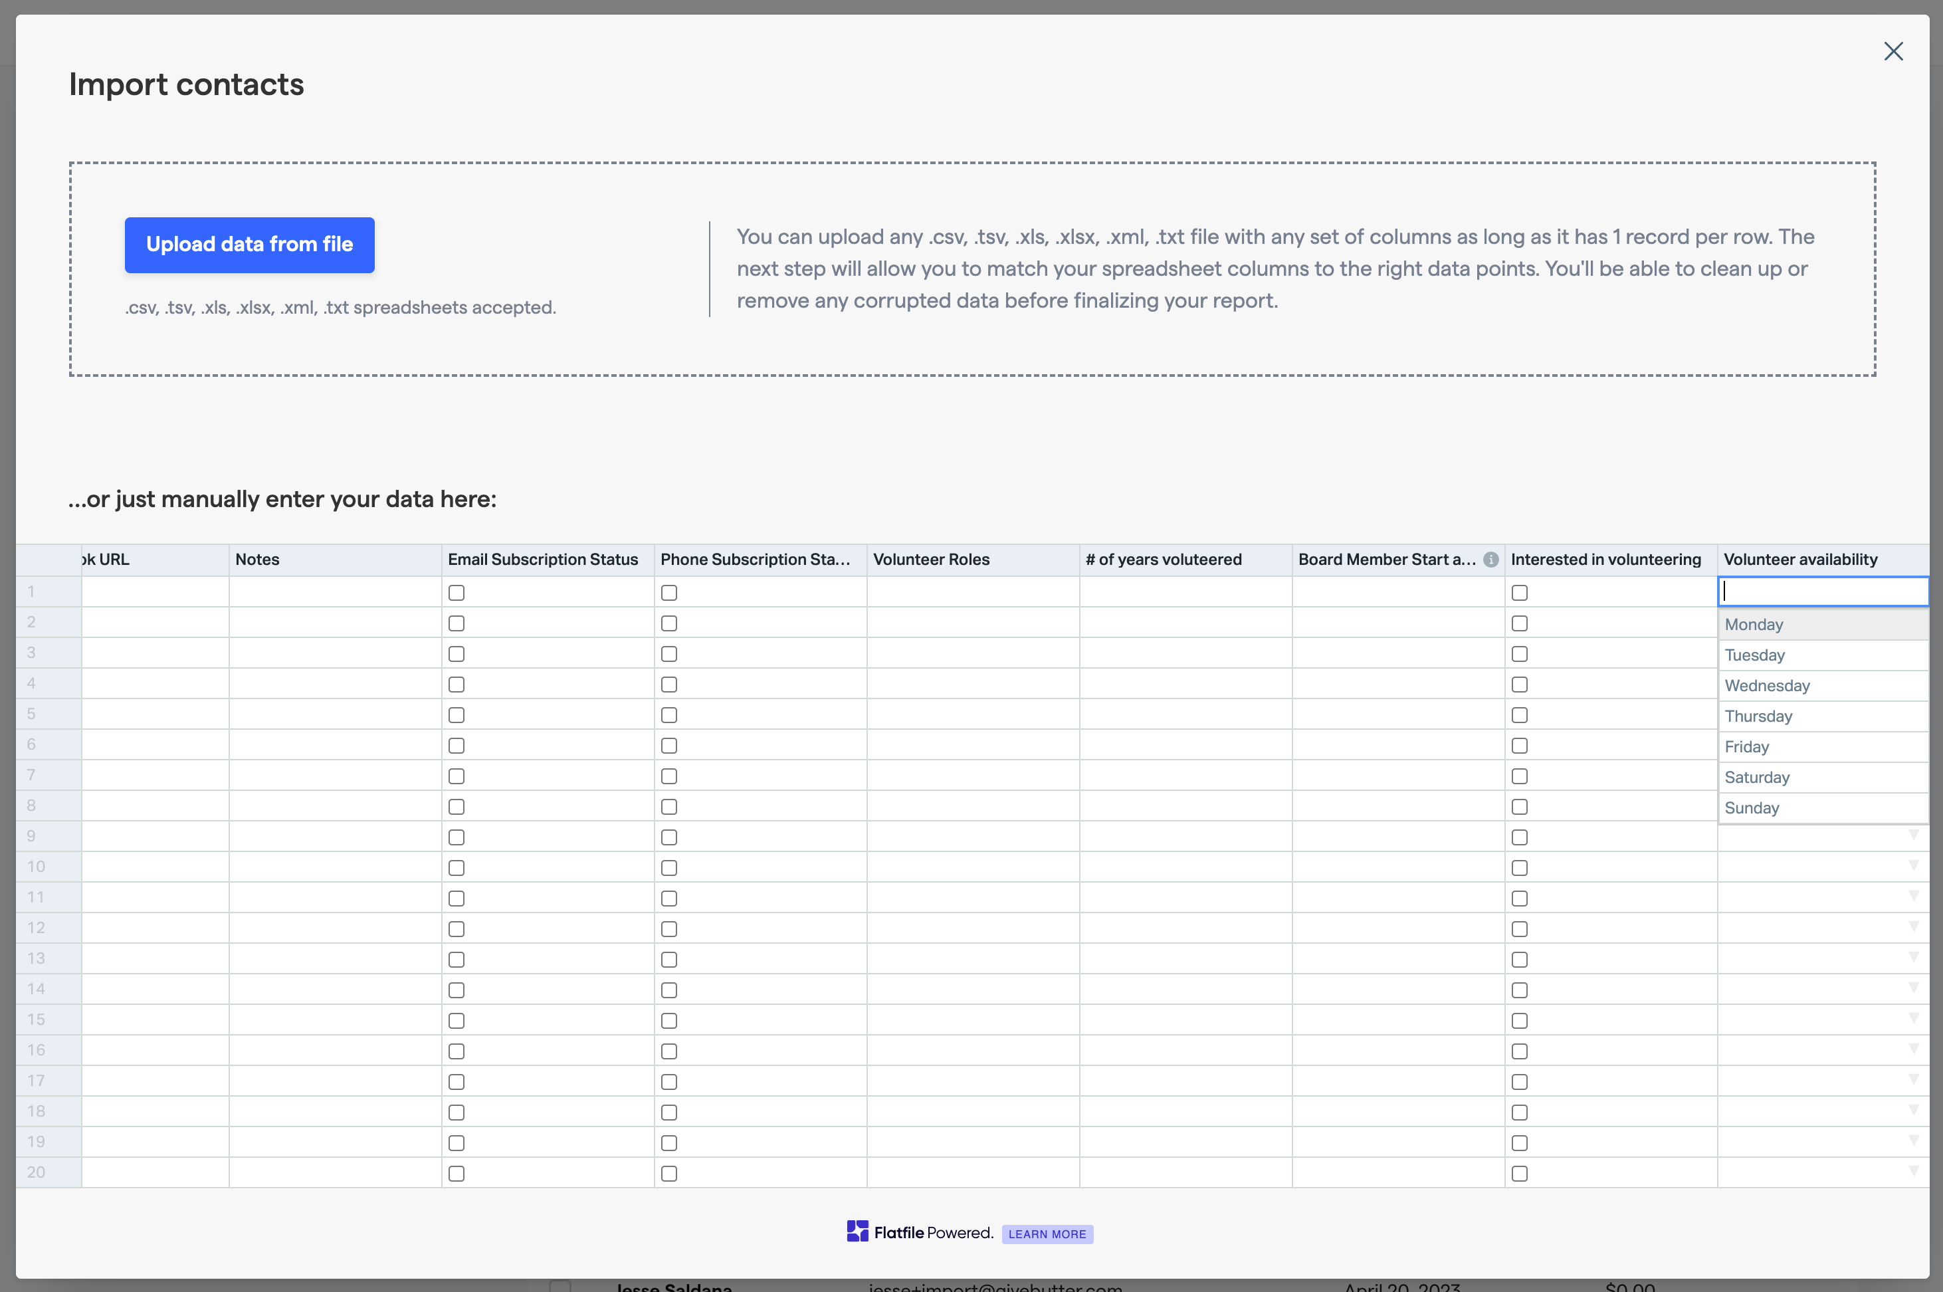Click Volunteer Roles cell in row 3
Image resolution: width=1943 pixels, height=1292 pixels.
(973, 653)
